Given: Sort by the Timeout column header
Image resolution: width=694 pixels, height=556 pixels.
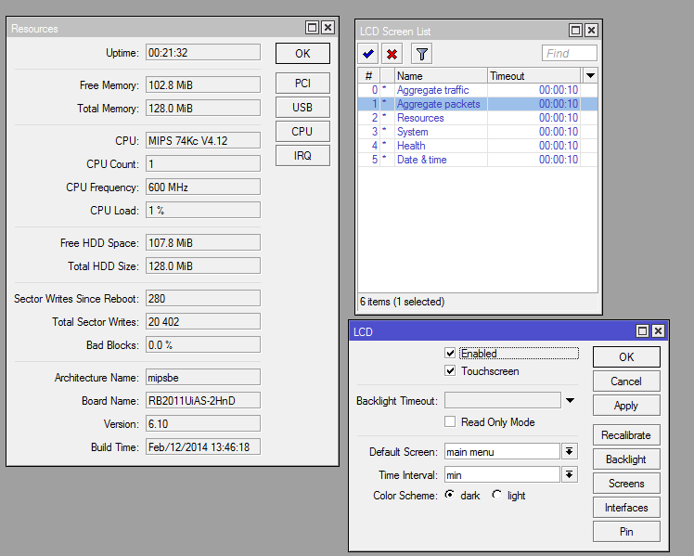Looking at the screenshot, I should 533,76.
